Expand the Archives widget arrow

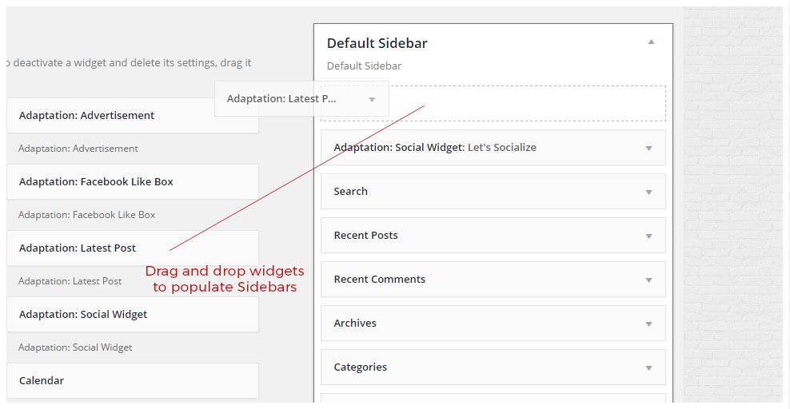click(x=648, y=324)
